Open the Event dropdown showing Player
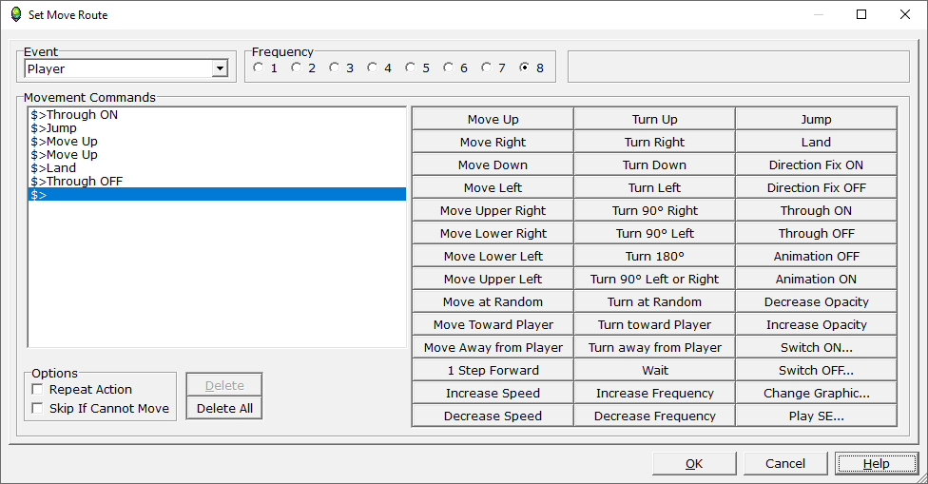928x484 pixels. [221, 68]
